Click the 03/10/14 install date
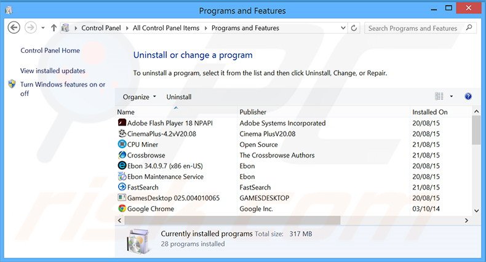The width and height of the screenshot is (486, 262). pyautogui.click(x=426, y=208)
